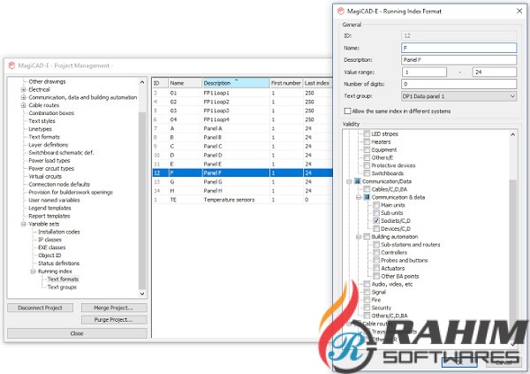The width and height of the screenshot is (530, 374).
Task: Click the Description input field
Action: pos(458,60)
